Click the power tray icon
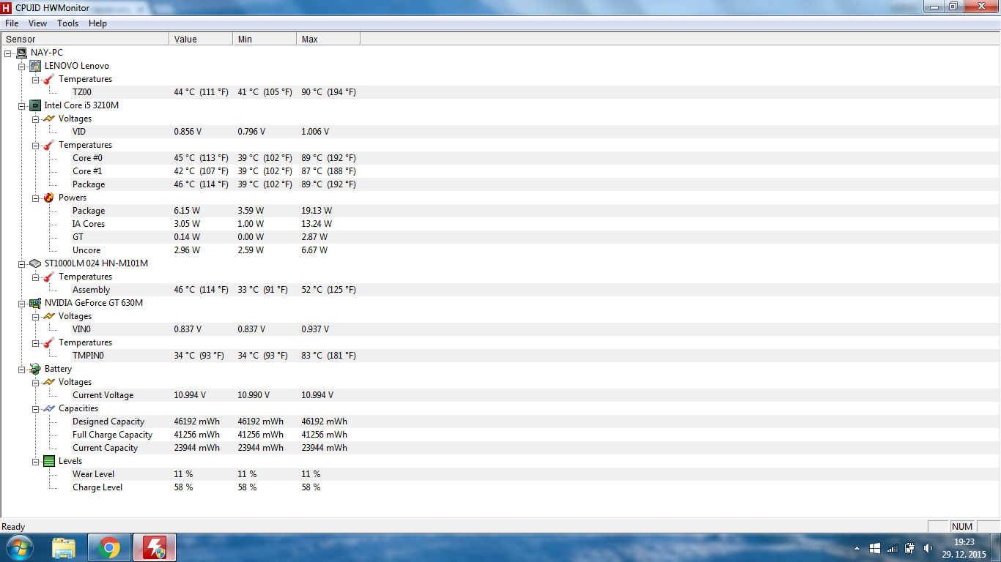This screenshot has width=1001, height=562. (910, 548)
